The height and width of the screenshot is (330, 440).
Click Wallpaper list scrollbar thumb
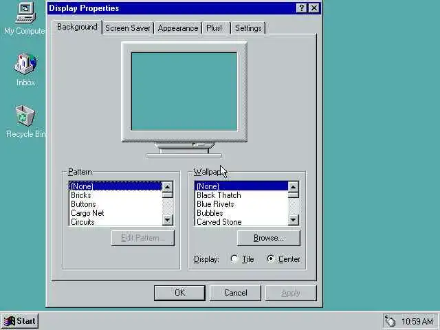tap(294, 195)
